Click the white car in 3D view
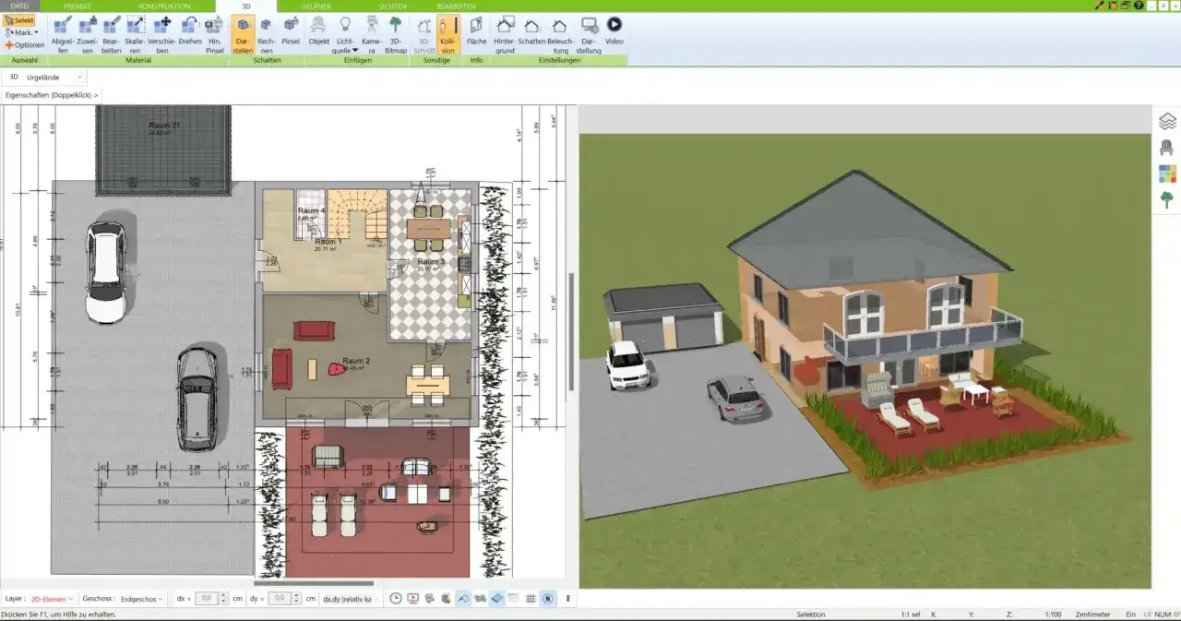Viewport: 1181px width, 621px height. (x=627, y=364)
